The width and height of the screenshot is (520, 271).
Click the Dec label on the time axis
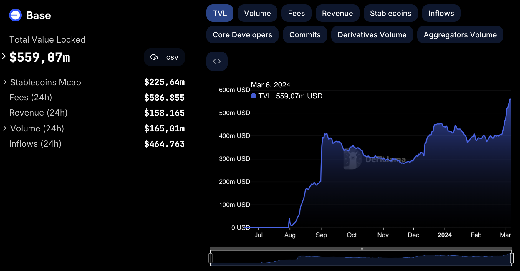pos(413,235)
